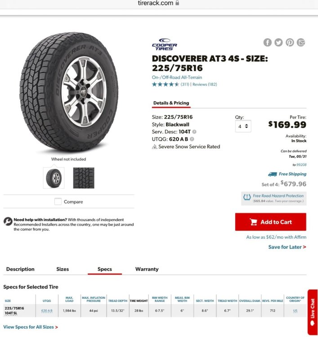Open the Description tab
The width and height of the screenshot is (318, 337).
(20, 269)
